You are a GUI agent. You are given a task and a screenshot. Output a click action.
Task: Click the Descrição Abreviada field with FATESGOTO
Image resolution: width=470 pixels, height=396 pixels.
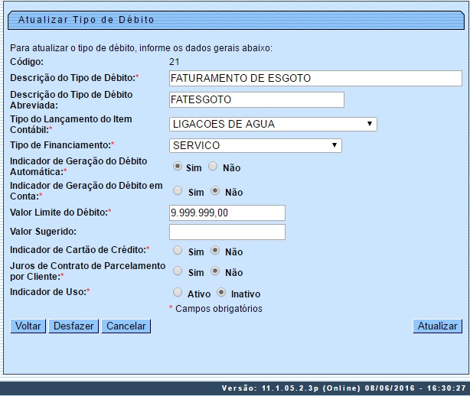click(x=256, y=99)
